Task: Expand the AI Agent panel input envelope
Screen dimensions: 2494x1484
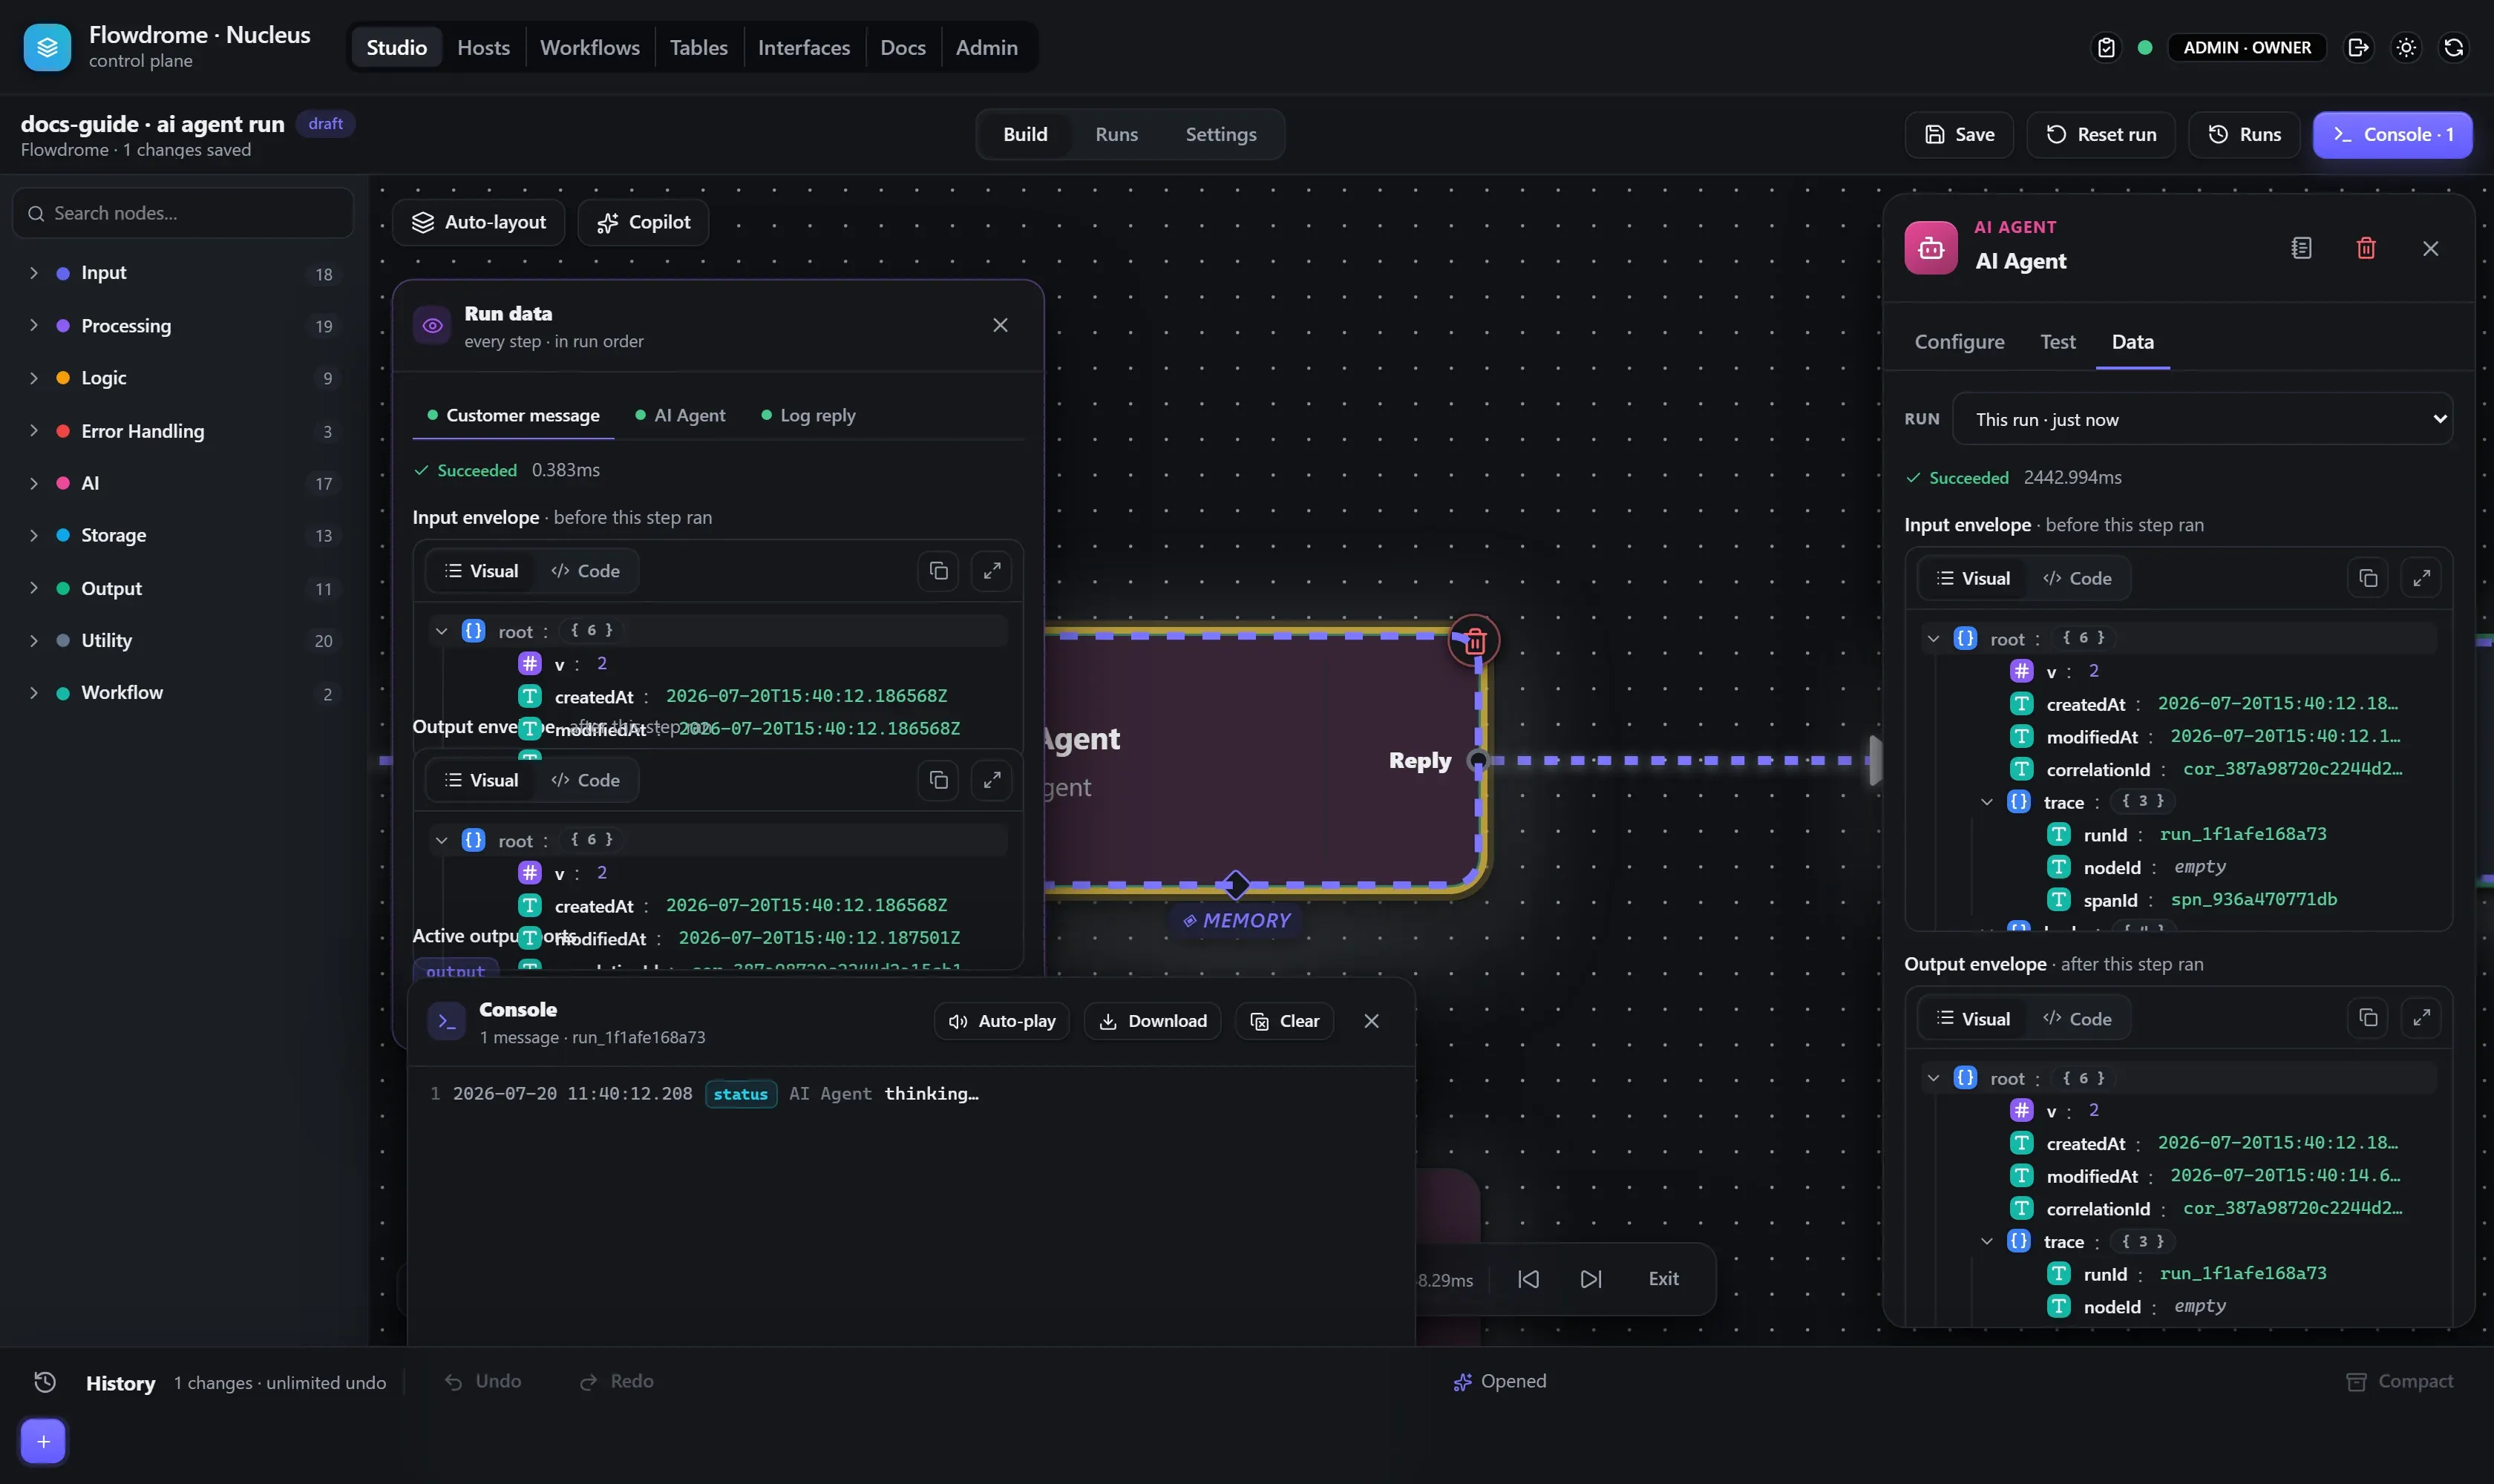Action: 2421,578
